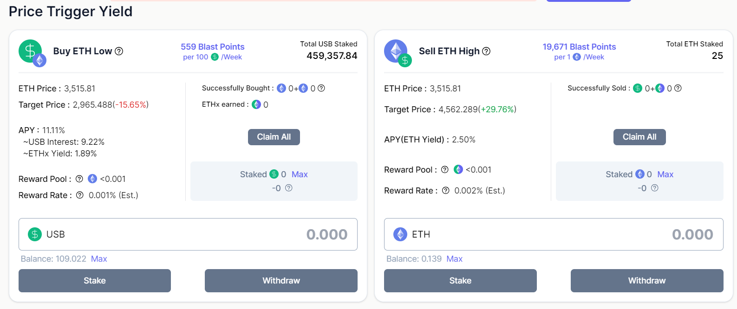Click help icon under Staked USB amount

(289, 188)
